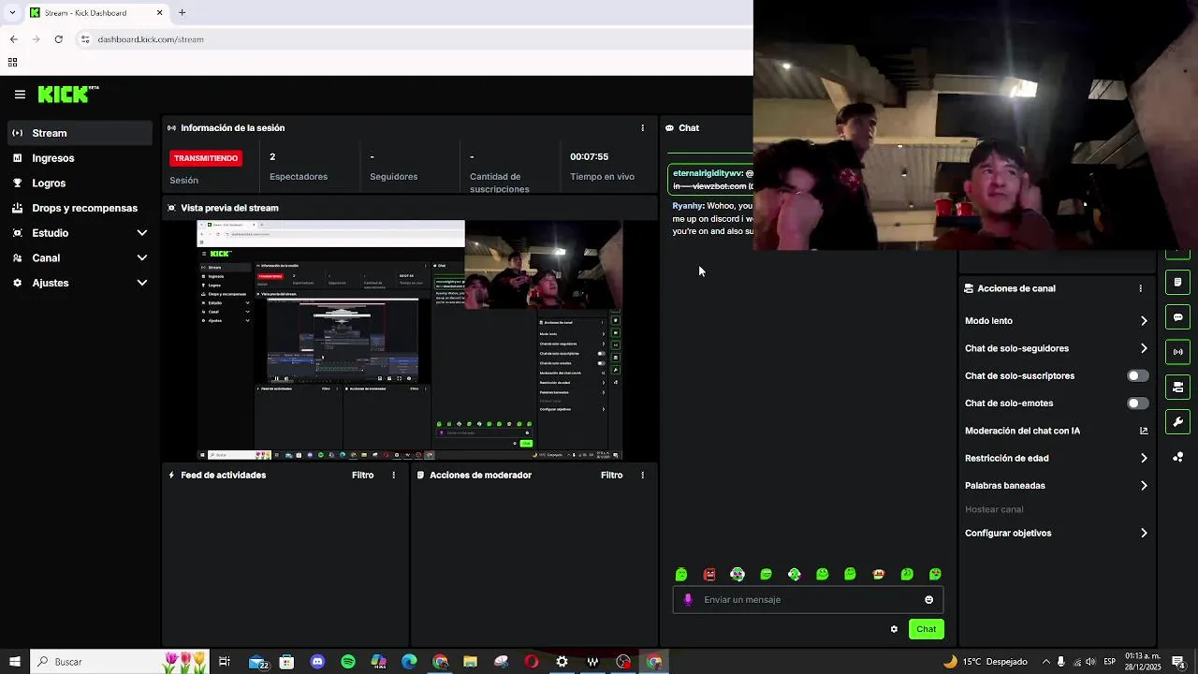Viewport: 1198px width, 674px height.
Task: Open session info three-dot menu
Action: [642, 128]
